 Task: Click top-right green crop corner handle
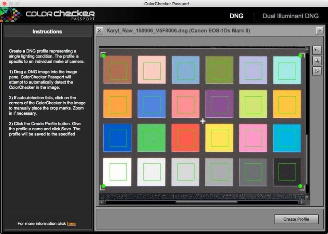(x=300, y=56)
